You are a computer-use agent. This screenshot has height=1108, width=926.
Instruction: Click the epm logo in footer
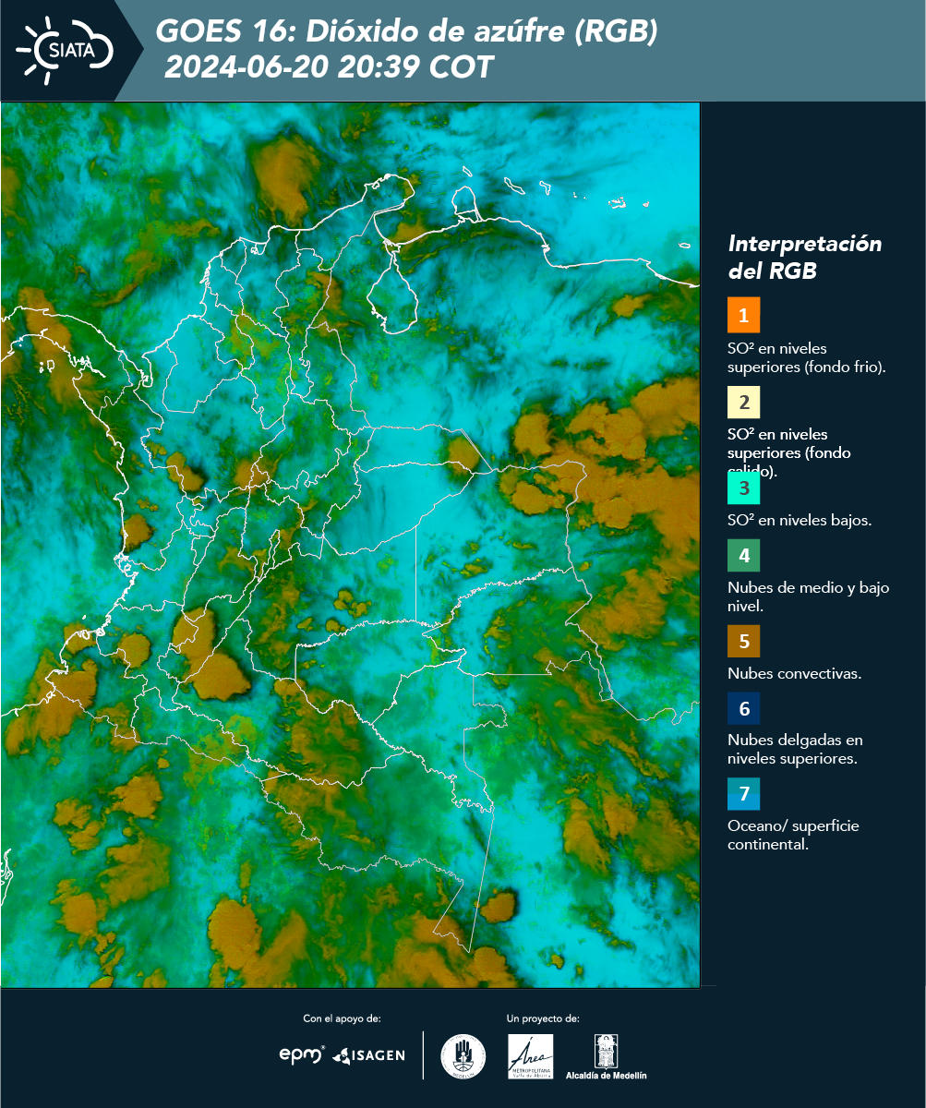coord(302,1054)
